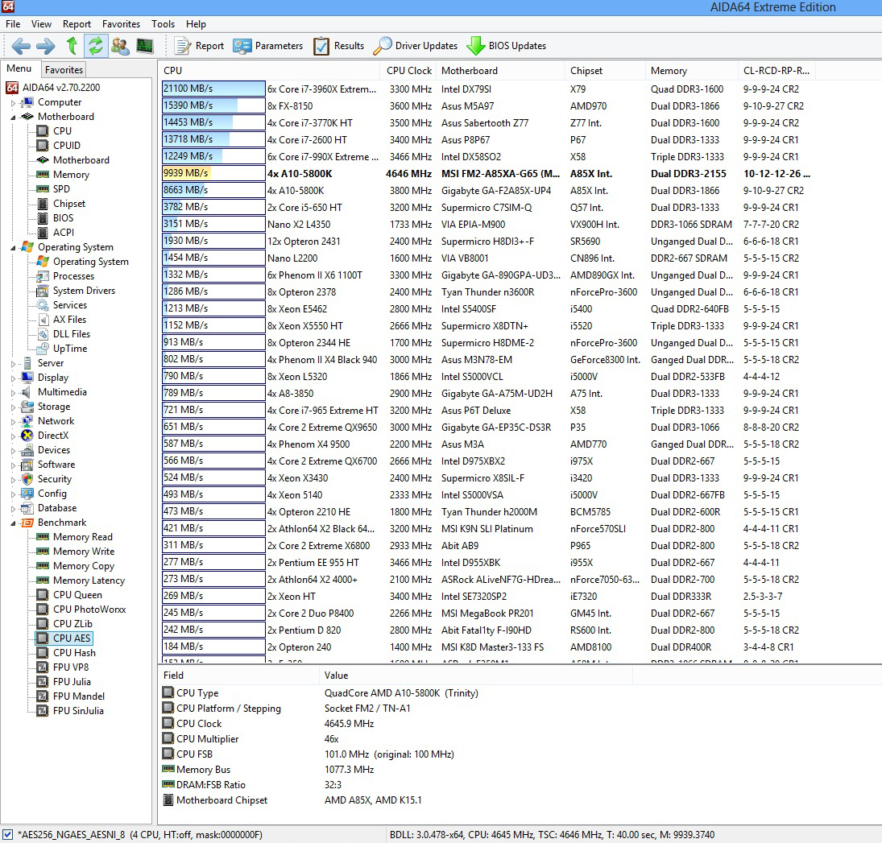Select Memory Latency benchmark

(x=89, y=581)
